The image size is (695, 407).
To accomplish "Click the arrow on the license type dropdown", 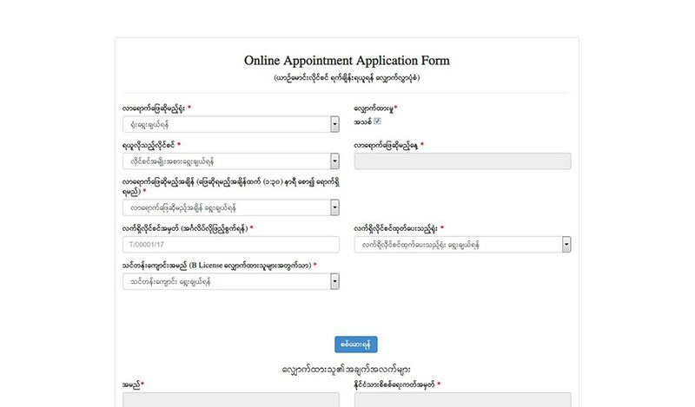I will click(x=334, y=161).
